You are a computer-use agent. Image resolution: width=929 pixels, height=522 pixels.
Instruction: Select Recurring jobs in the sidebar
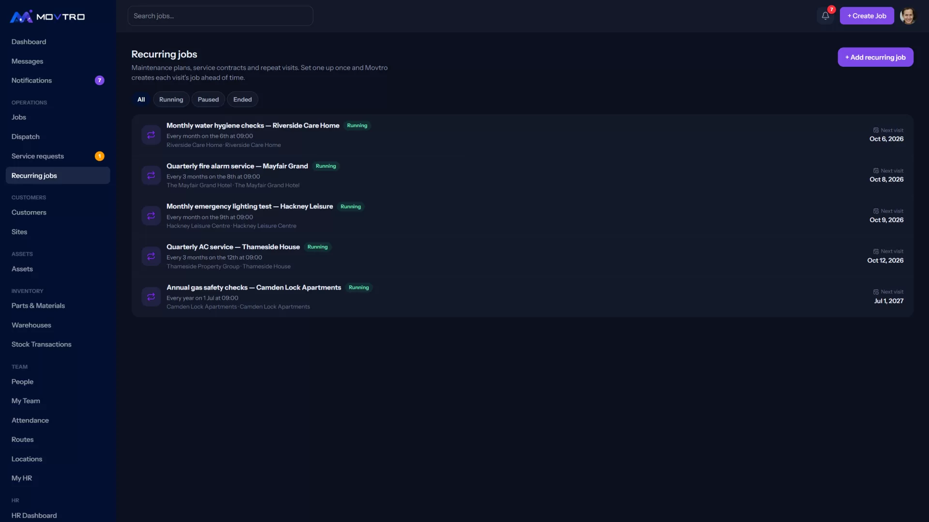coord(58,175)
